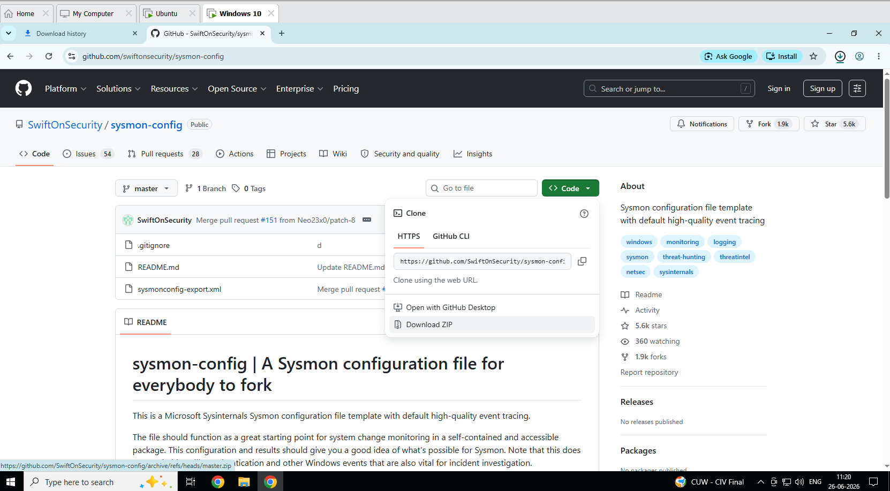Open the notification center icon

point(873,482)
